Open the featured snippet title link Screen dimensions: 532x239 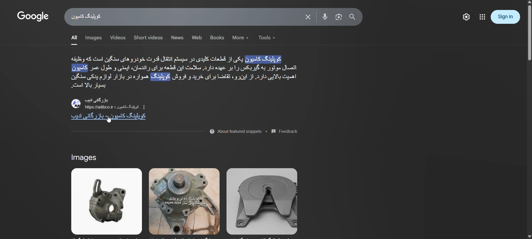click(x=108, y=116)
